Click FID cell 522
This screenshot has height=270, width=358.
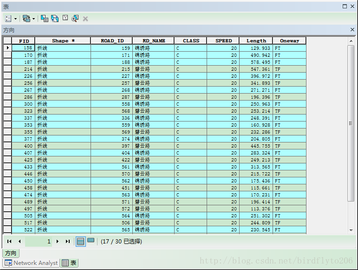(x=23, y=229)
